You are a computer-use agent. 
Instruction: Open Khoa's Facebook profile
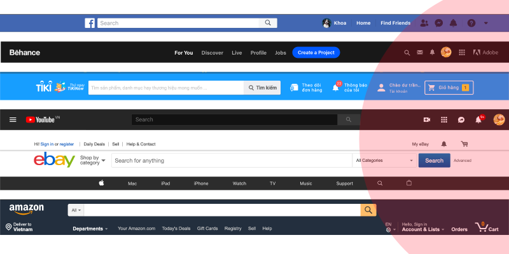[x=334, y=23]
